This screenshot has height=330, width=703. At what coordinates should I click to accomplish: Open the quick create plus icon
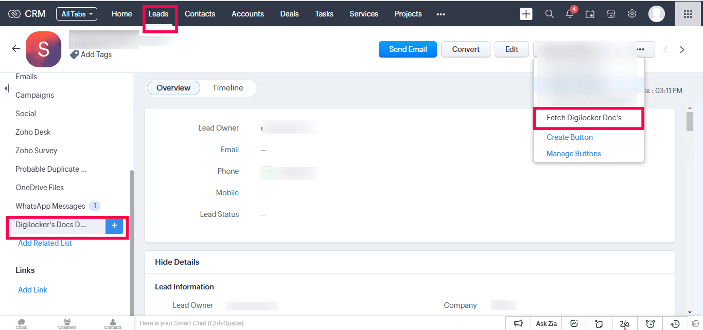coord(526,14)
